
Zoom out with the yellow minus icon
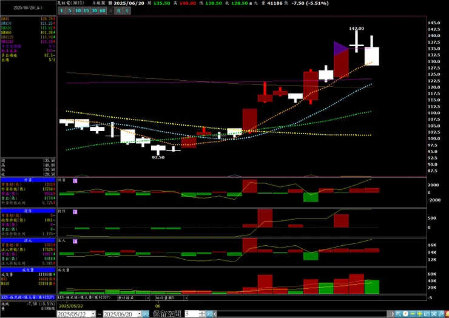tap(413, 314)
